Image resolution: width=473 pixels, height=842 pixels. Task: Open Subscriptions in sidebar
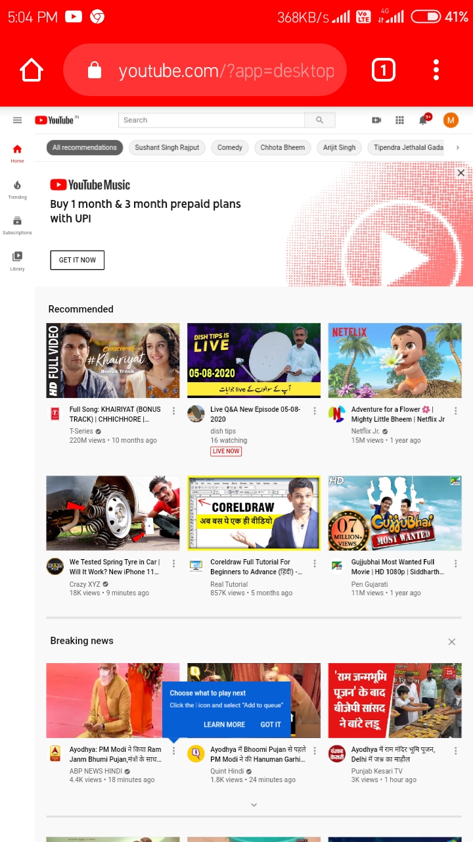pyautogui.click(x=17, y=226)
